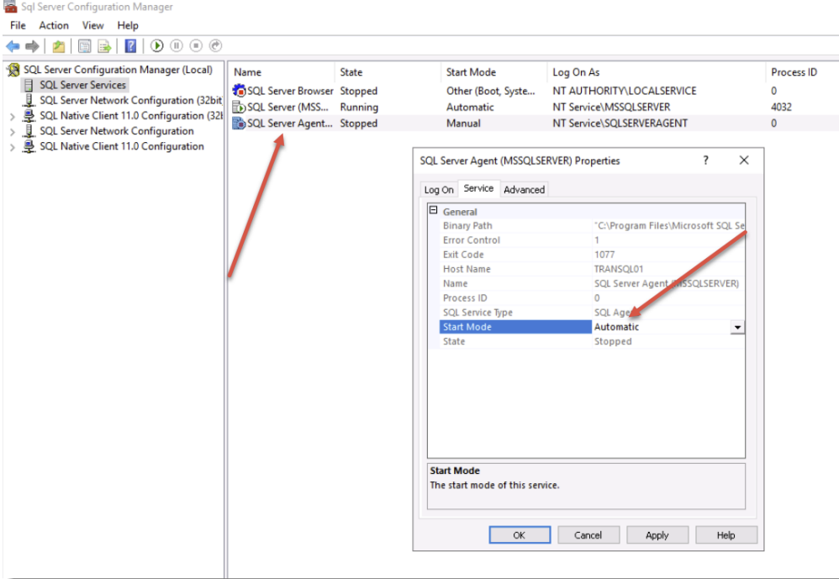
Task: Select the Host Name property row
Action: coord(592,270)
